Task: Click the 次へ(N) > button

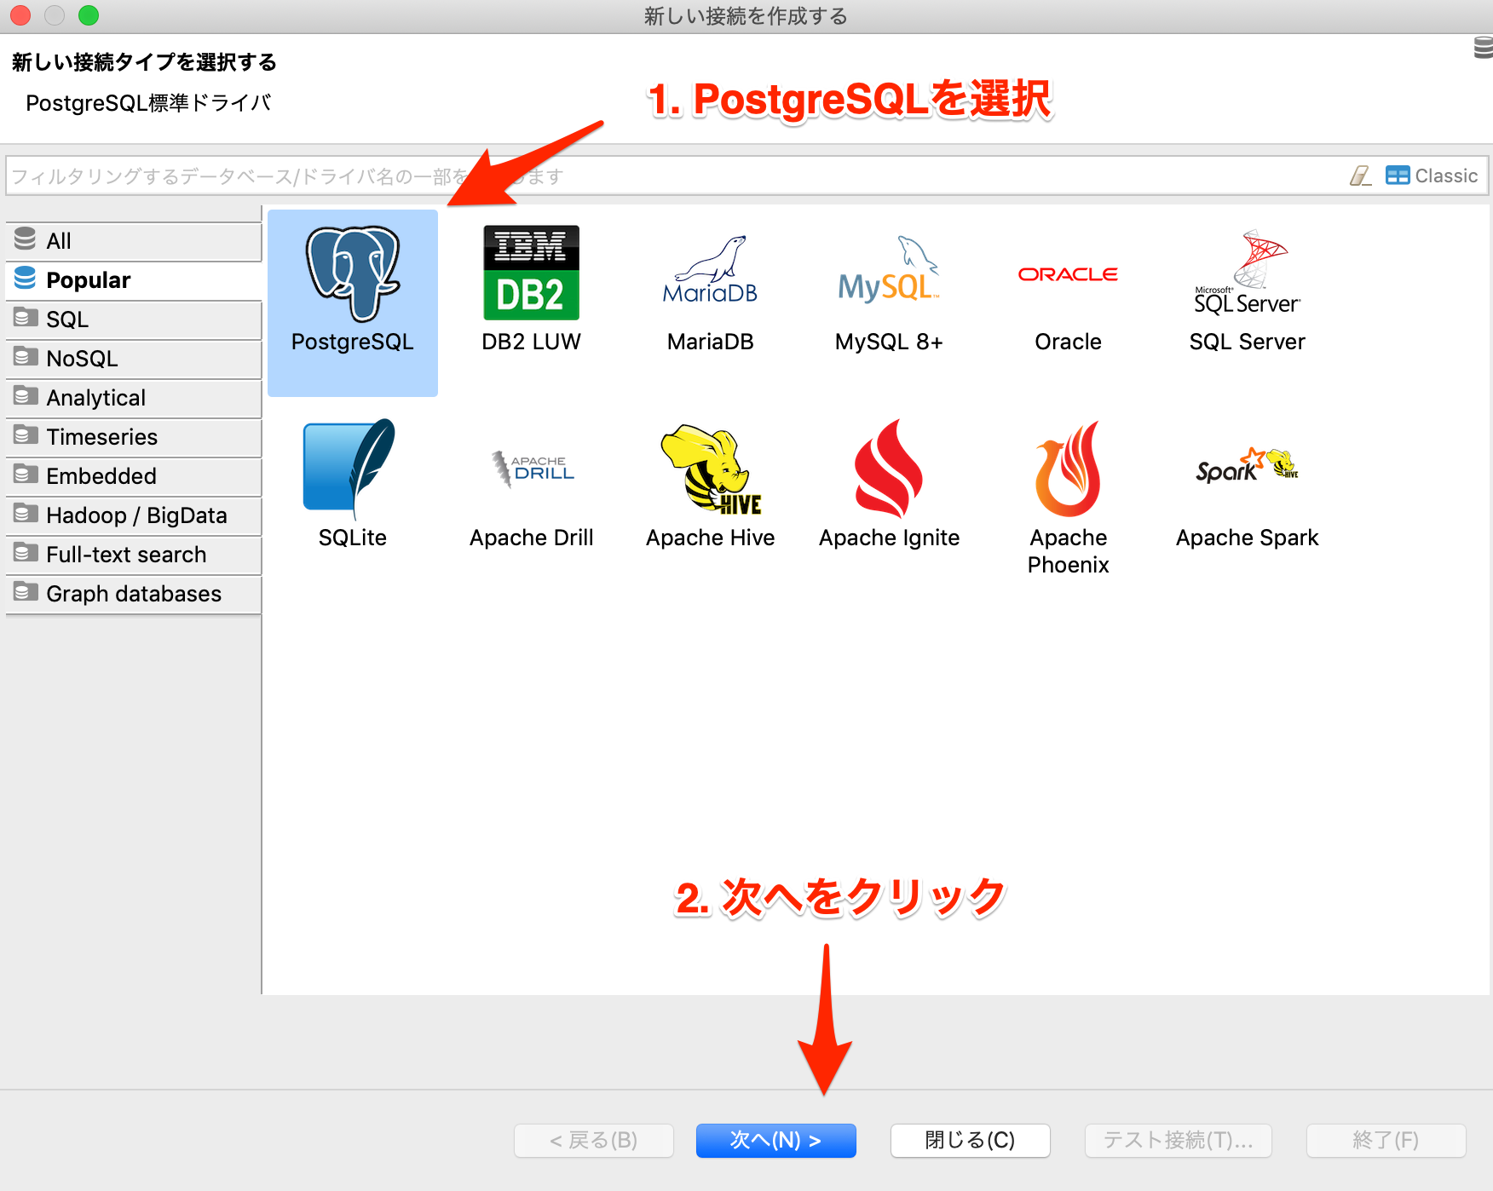Action: [x=775, y=1140]
